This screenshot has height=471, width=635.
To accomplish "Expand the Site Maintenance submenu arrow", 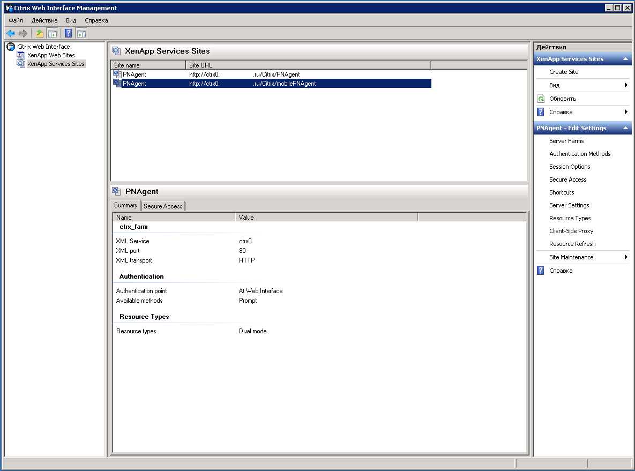I will coord(626,257).
